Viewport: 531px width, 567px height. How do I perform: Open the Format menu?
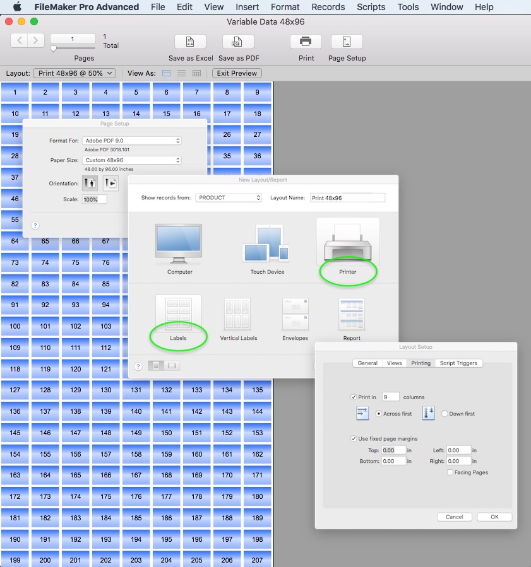click(285, 7)
